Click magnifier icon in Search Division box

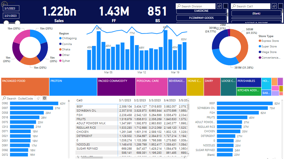179,6
